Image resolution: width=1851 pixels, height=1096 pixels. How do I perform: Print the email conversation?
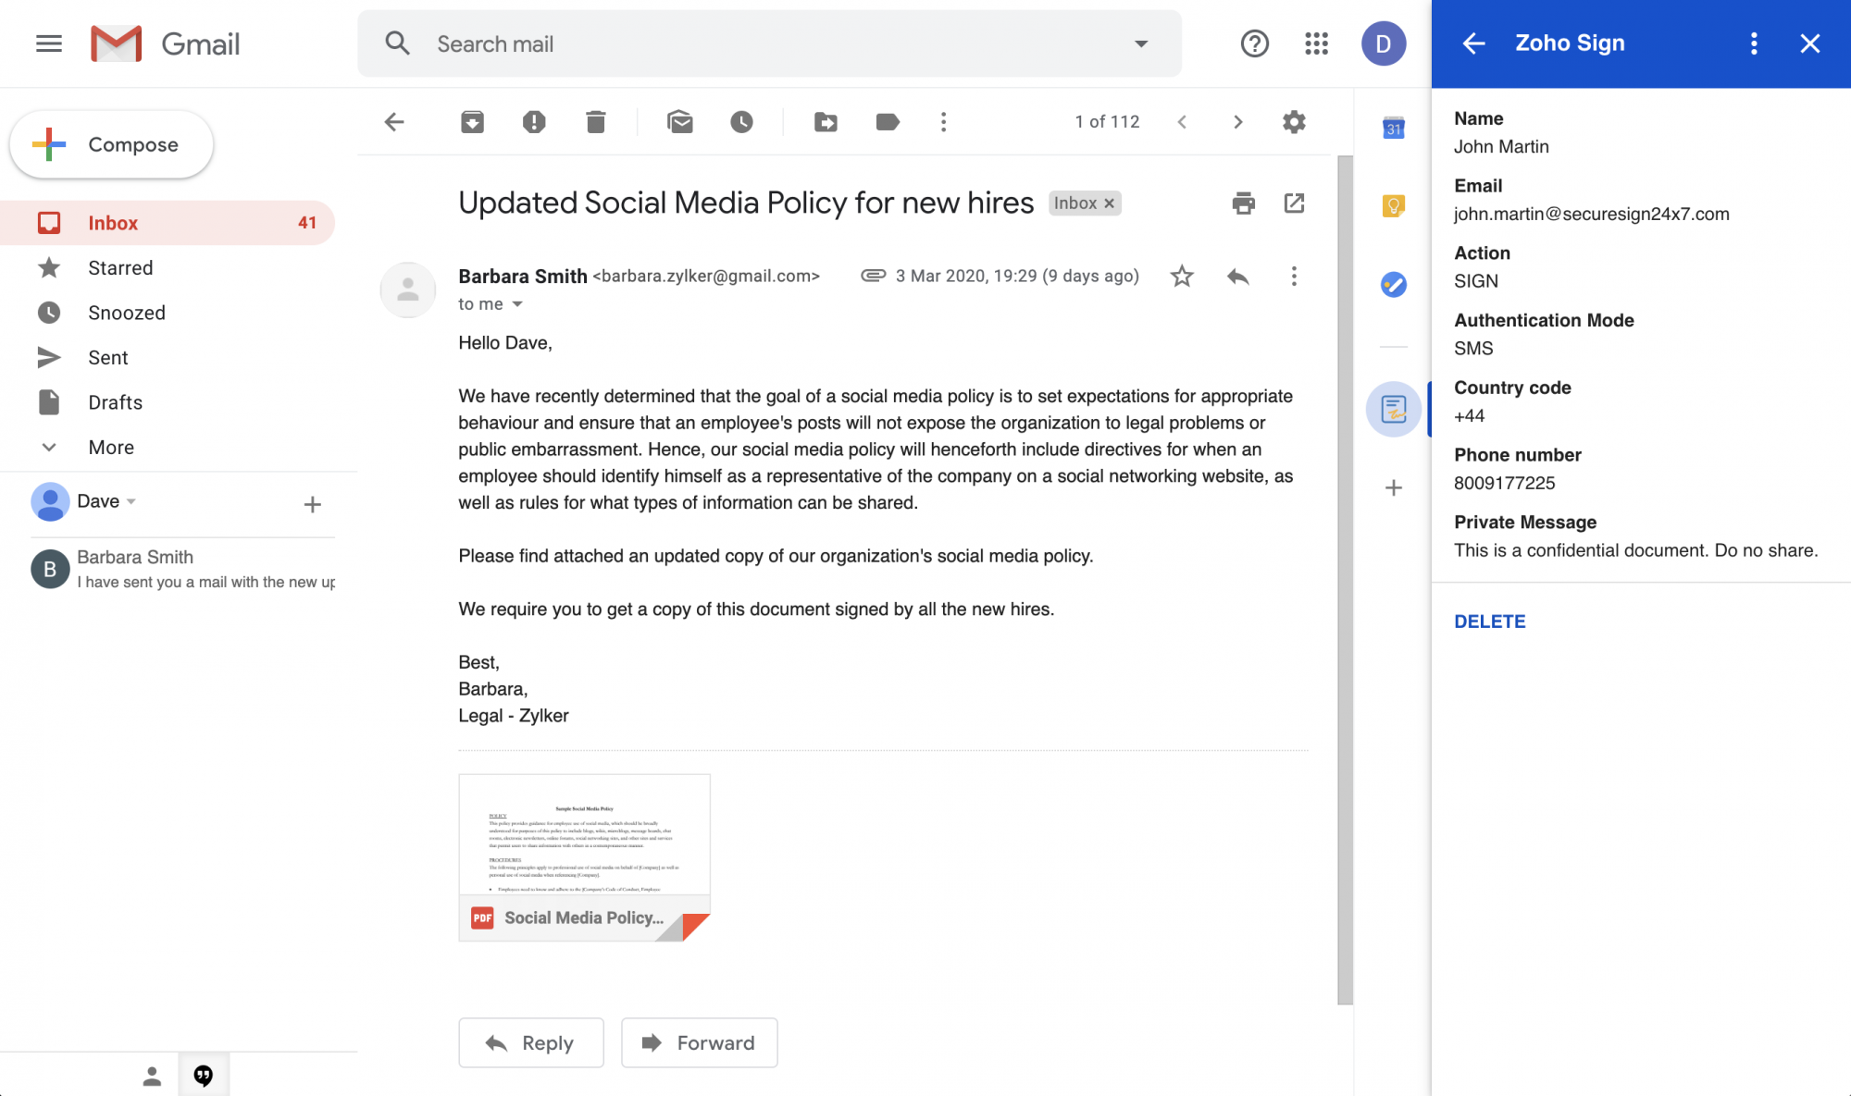click(x=1243, y=203)
